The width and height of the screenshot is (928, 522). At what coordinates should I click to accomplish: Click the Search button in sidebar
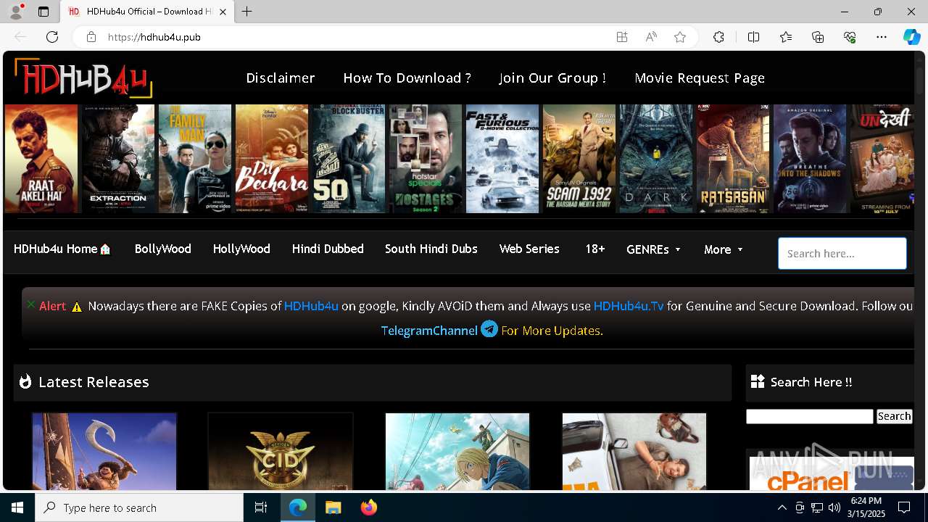tap(894, 416)
